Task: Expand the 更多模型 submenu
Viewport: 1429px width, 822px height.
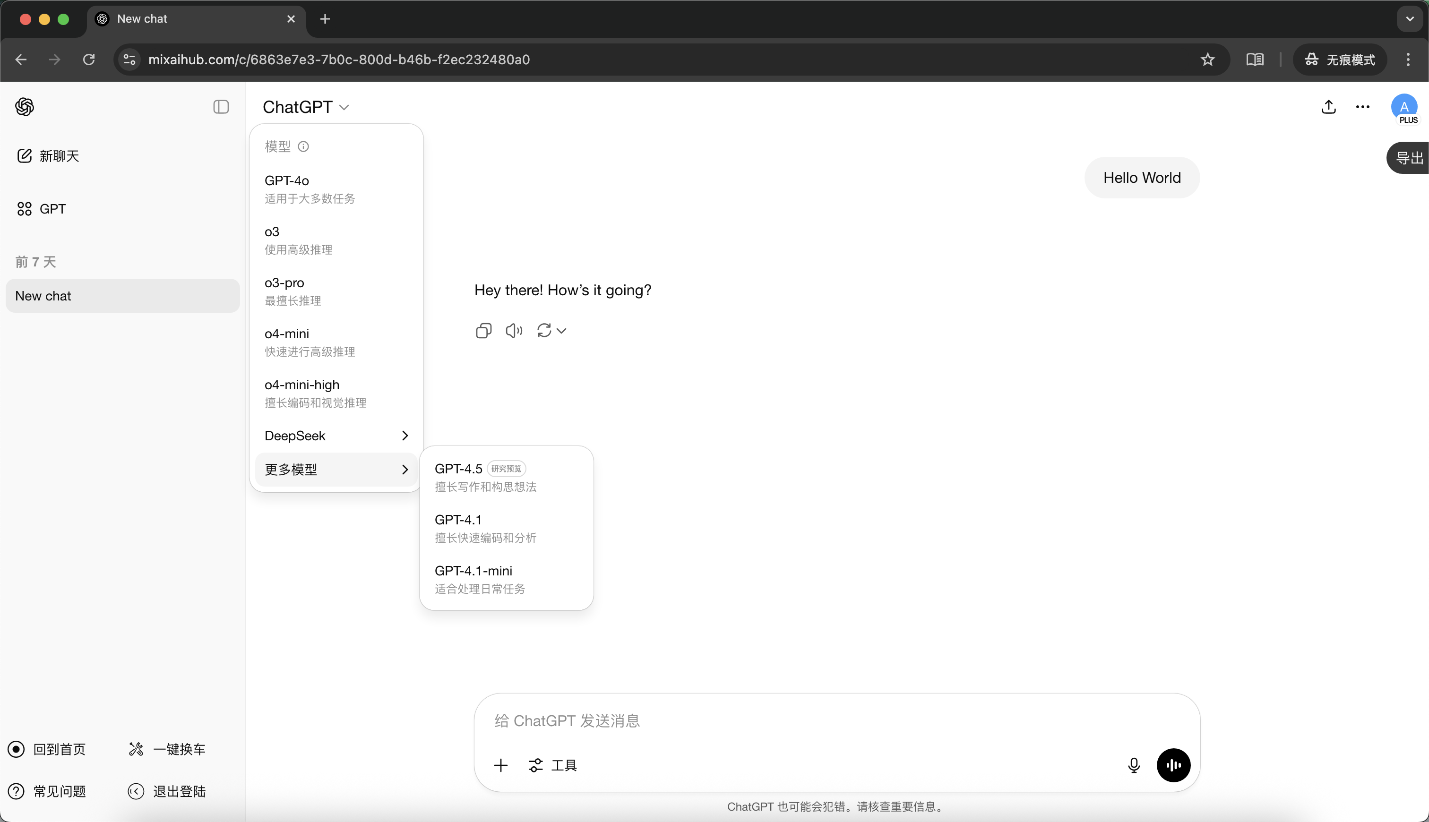Action: point(336,469)
